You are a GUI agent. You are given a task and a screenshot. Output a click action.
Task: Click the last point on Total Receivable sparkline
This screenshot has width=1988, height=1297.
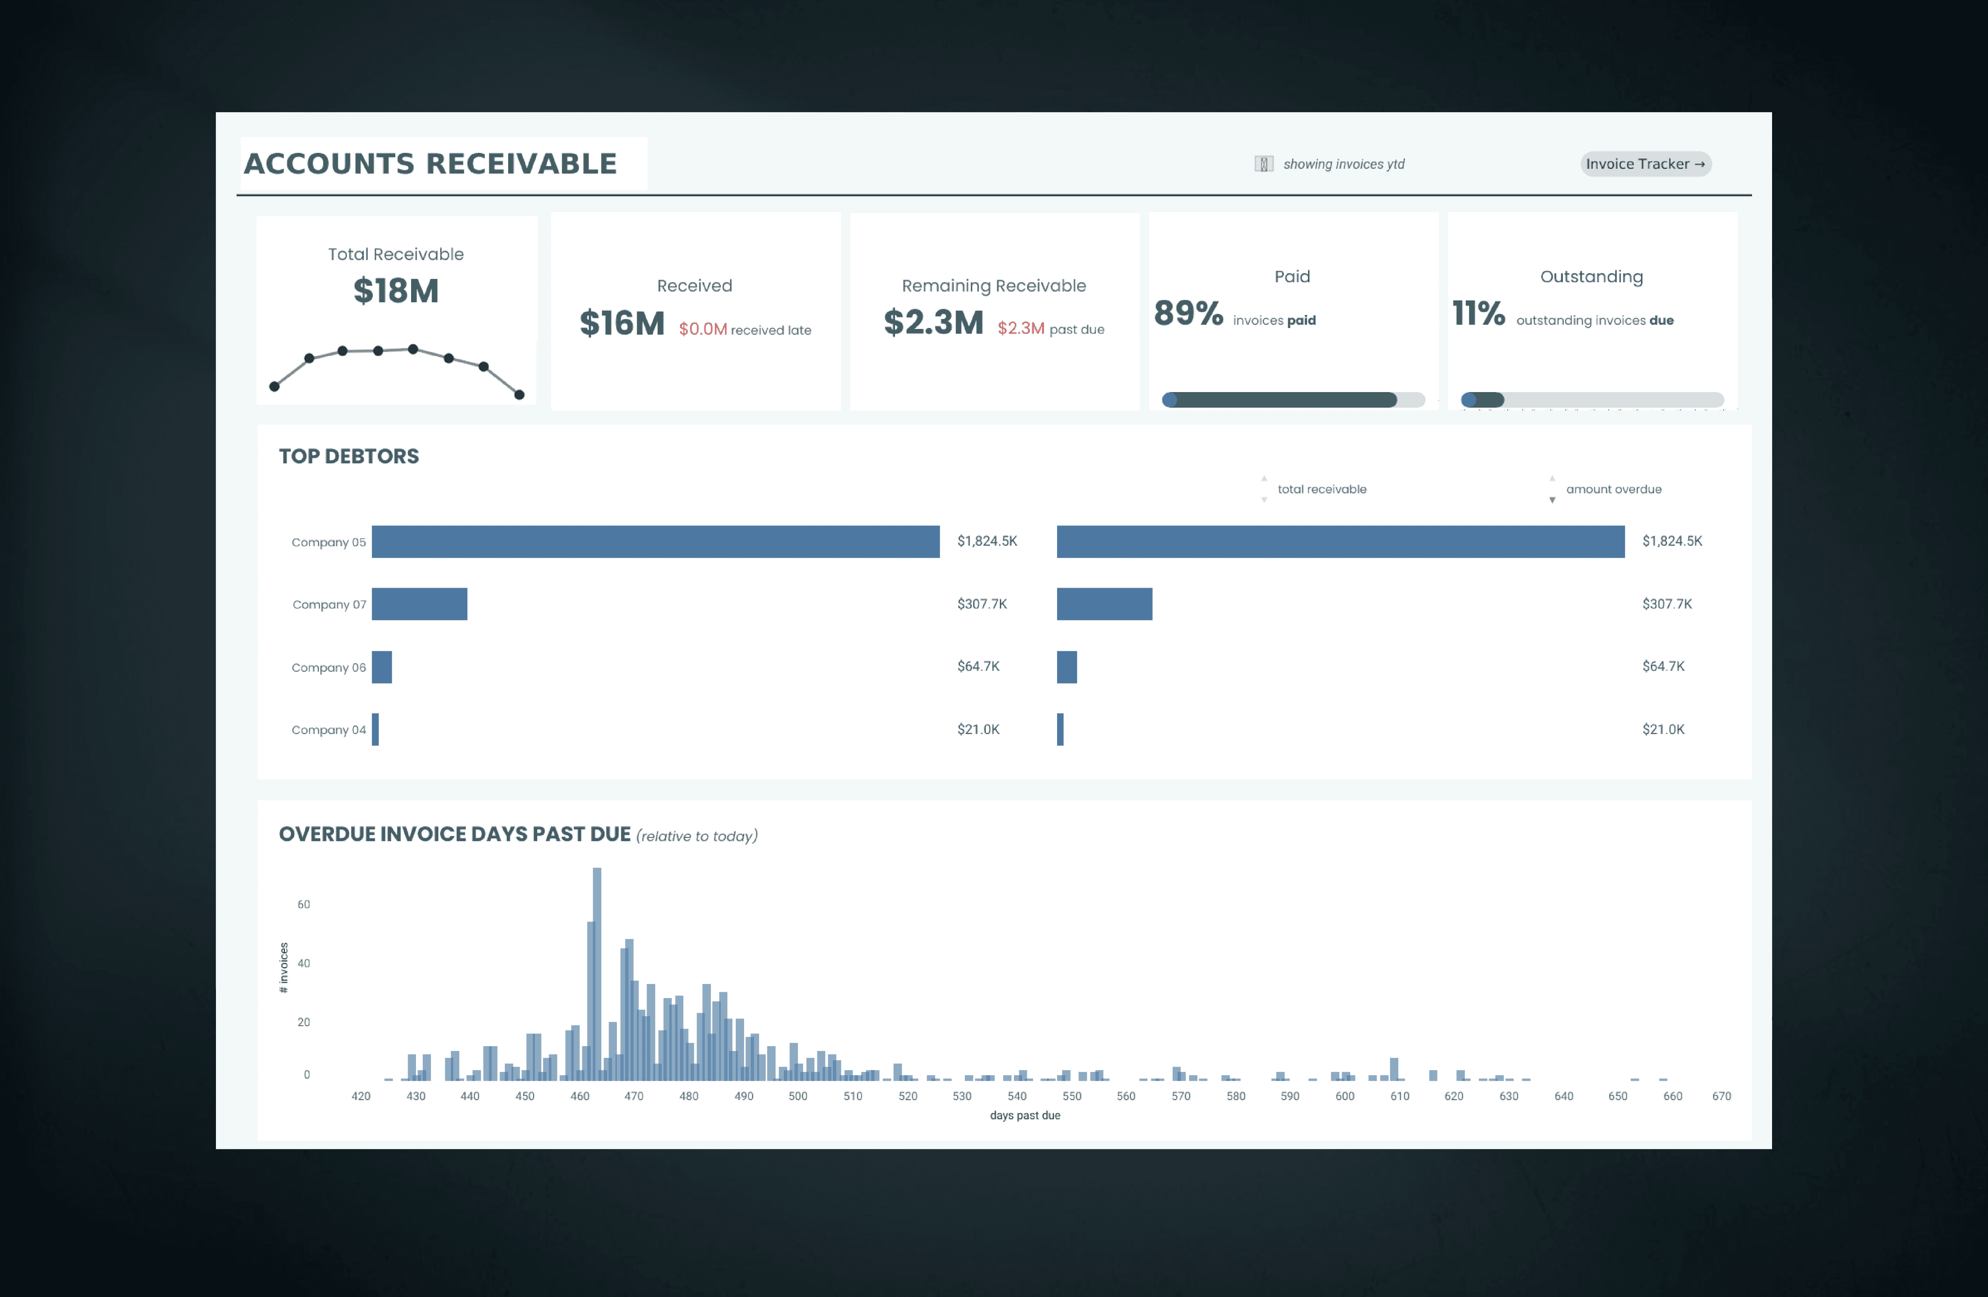[519, 395]
